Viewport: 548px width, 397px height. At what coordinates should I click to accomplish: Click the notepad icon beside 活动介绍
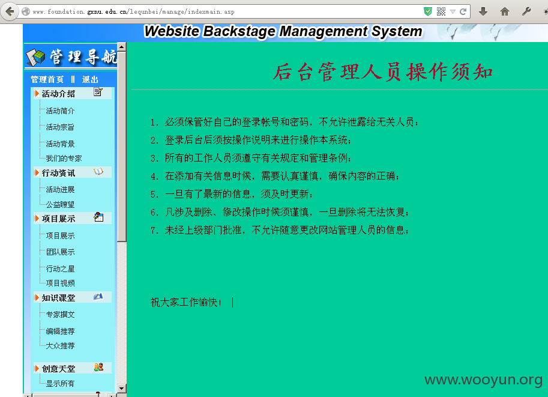98,92
